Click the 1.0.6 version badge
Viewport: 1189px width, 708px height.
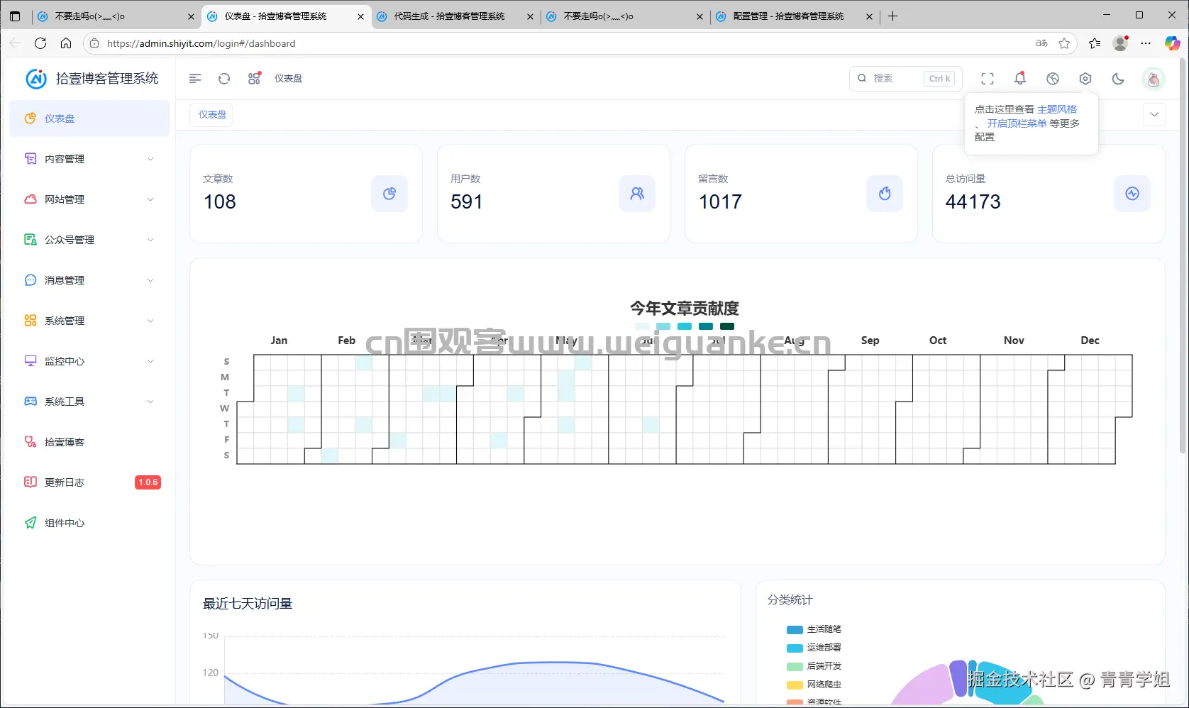tap(148, 482)
